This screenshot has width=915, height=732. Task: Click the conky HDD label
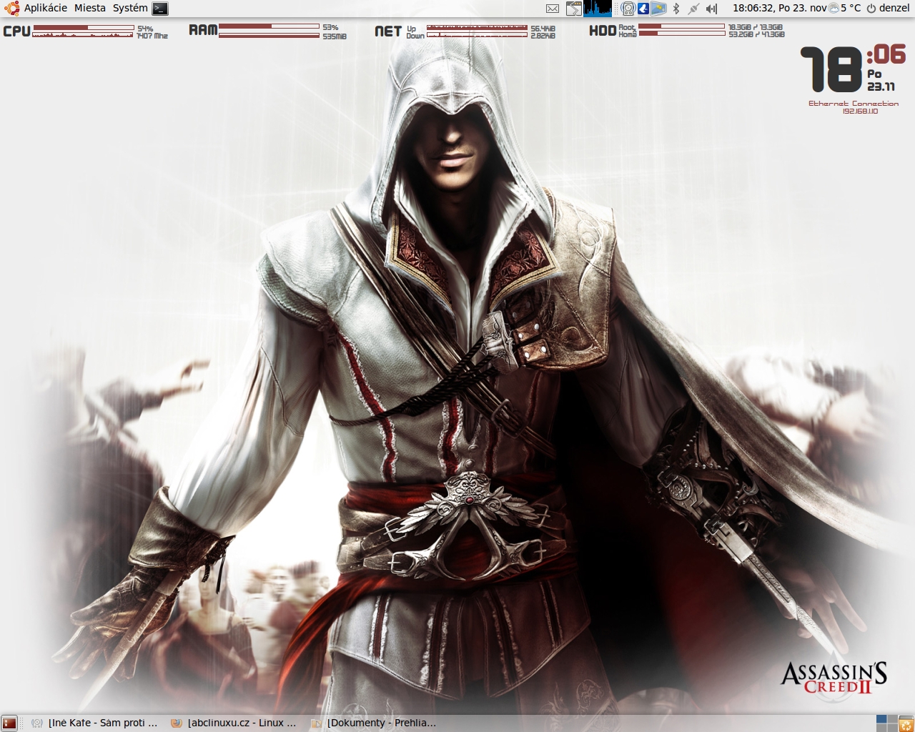tap(603, 30)
